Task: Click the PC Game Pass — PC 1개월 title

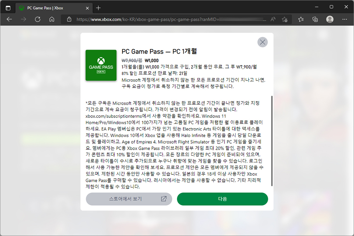Action: click(x=159, y=51)
